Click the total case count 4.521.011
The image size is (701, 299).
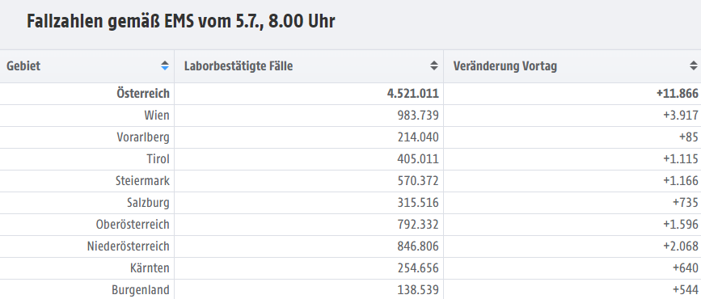(x=413, y=94)
